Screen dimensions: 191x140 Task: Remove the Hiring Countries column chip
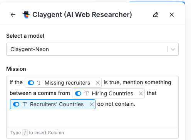click(x=141, y=93)
